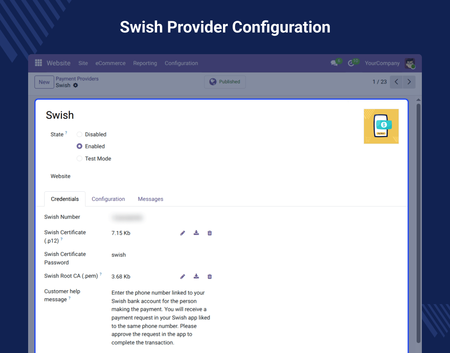Image resolution: width=450 pixels, height=353 pixels.
Task: Switch to the Configuration tab in the form
Action: tap(108, 199)
